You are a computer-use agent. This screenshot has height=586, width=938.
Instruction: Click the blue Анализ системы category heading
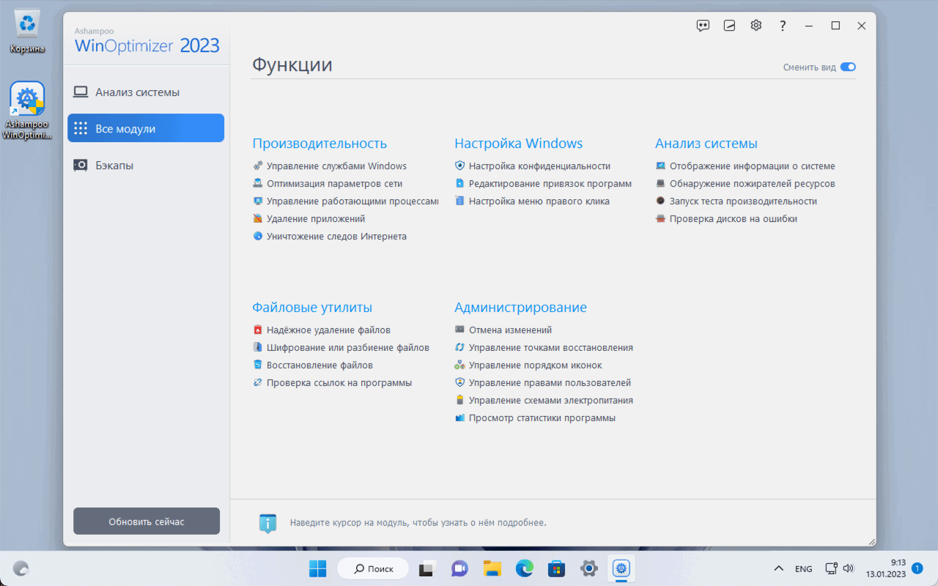(x=706, y=144)
